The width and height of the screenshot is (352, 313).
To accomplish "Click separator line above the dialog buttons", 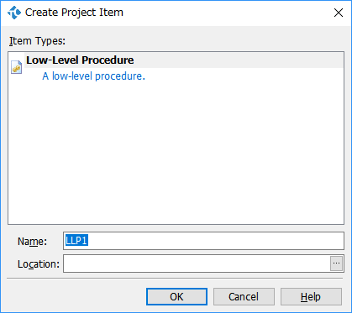I will [x=175, y=279].
